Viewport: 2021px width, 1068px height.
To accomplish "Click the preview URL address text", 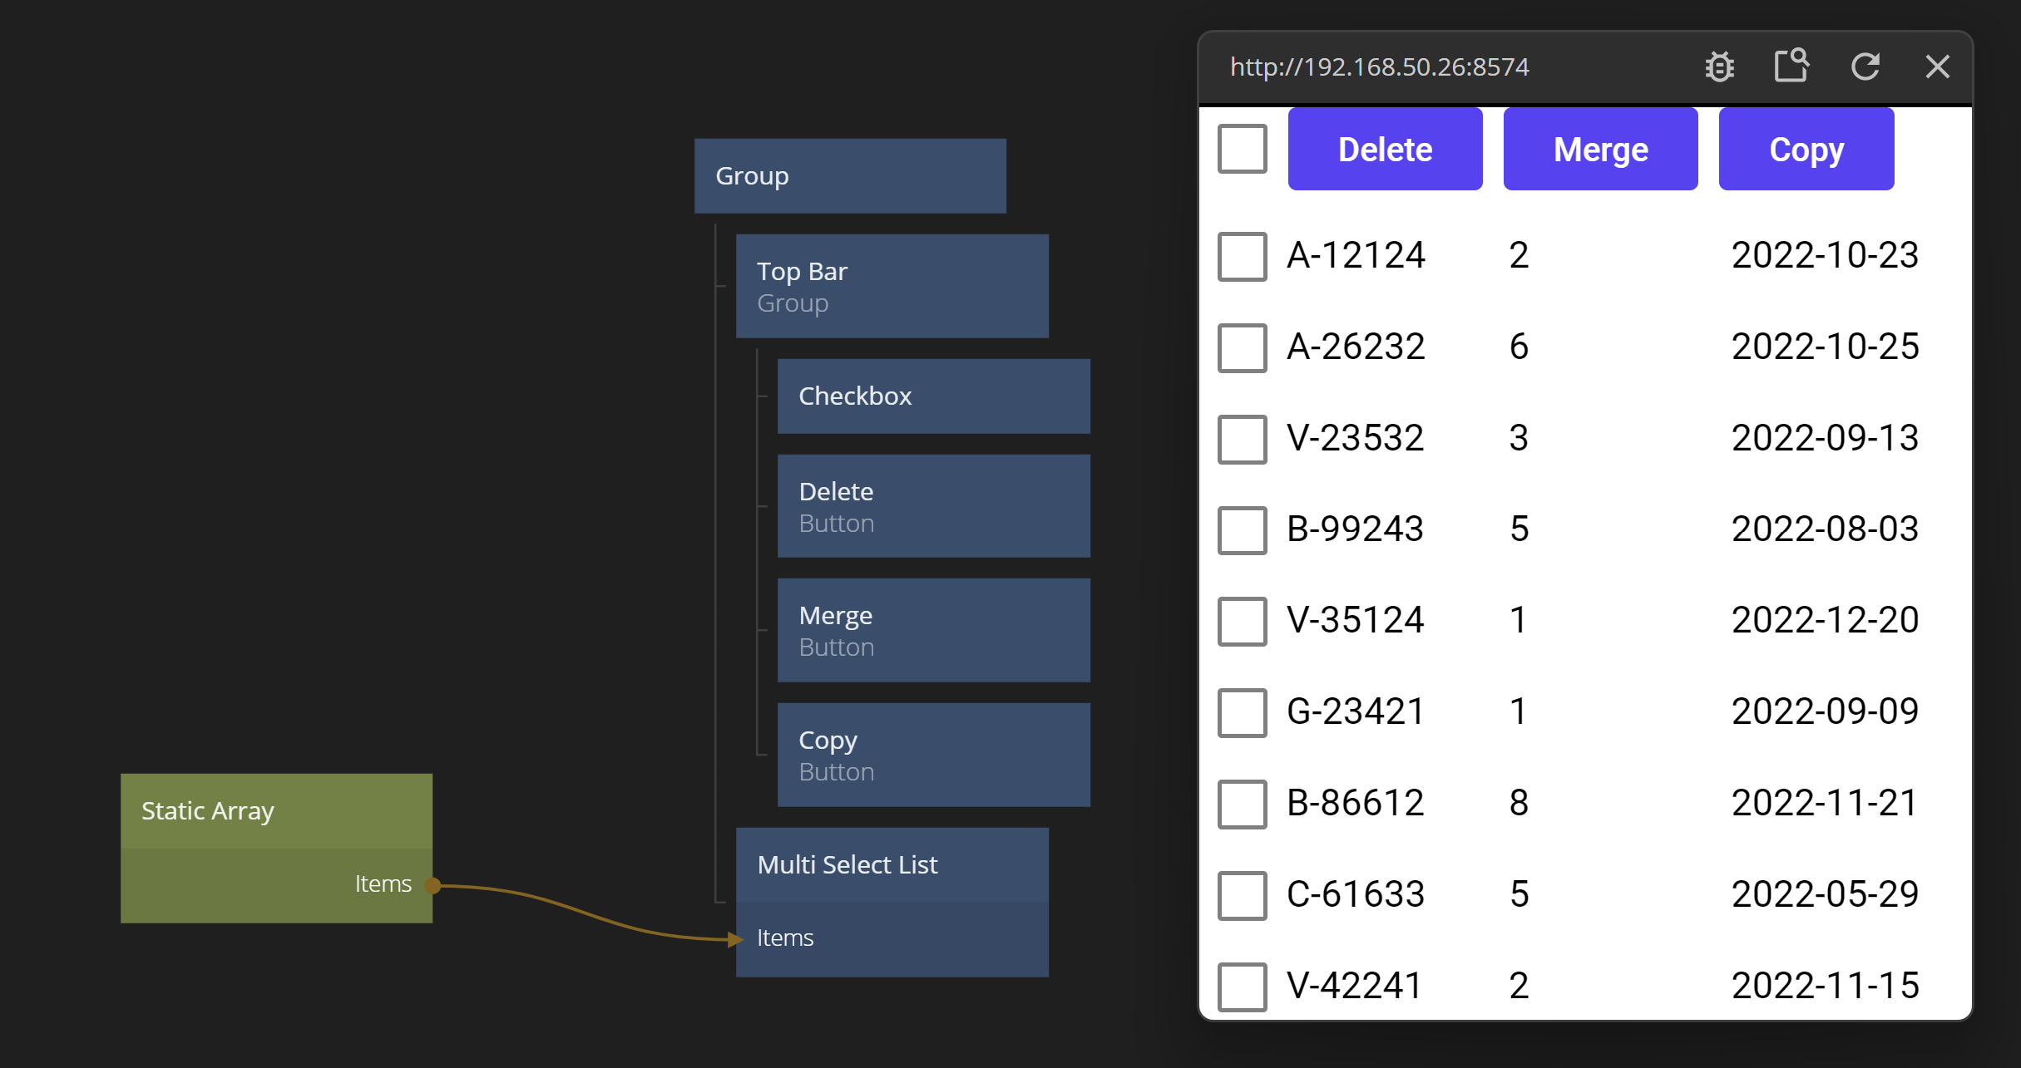I will click(x=1379, y=66).
